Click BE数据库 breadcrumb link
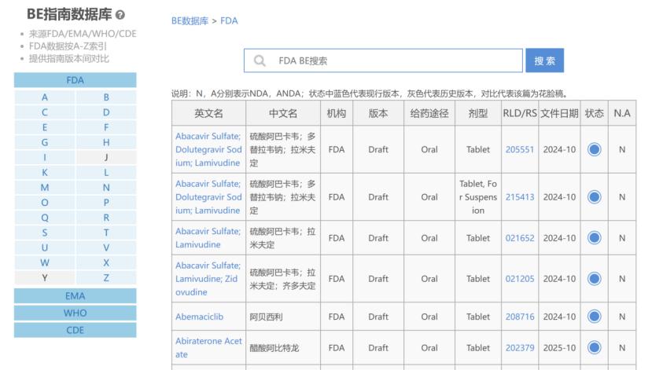Viewport: 652px width, 370px height. click(190, 21)
